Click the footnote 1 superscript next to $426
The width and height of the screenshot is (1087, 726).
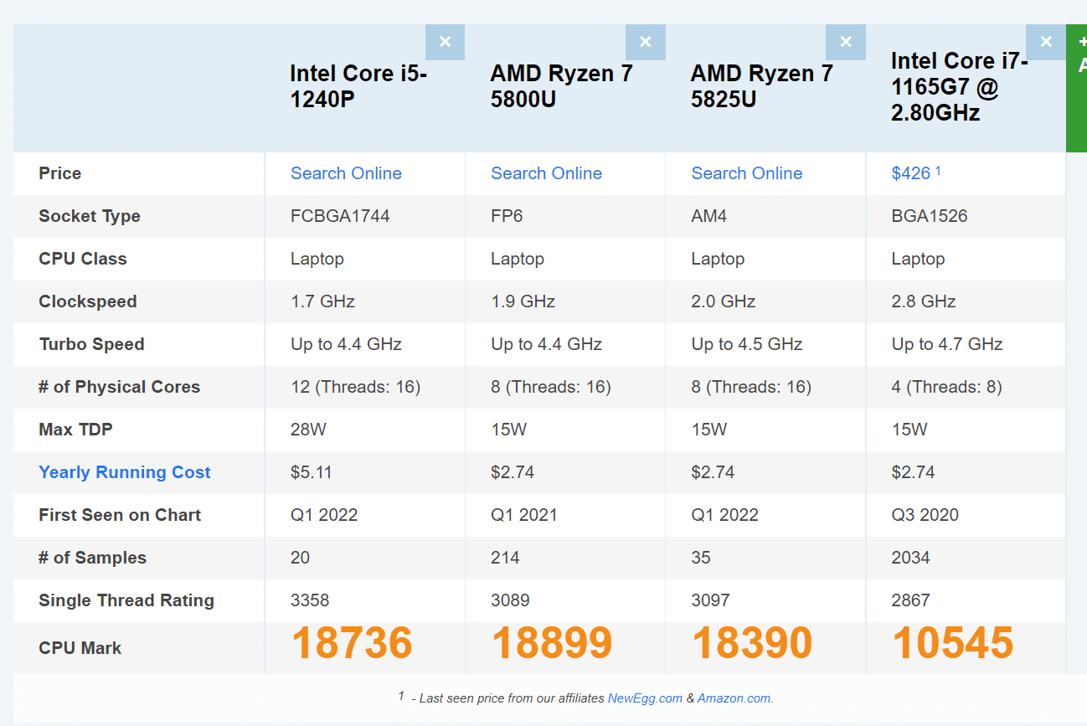tap(938, 168)
